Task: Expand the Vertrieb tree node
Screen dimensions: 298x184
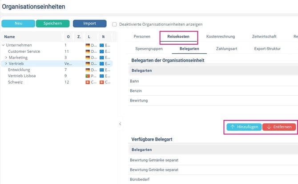Action: coord(6,63)
